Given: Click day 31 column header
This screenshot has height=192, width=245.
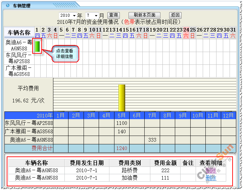Looking at the screenshot, I should coord(233,33).
